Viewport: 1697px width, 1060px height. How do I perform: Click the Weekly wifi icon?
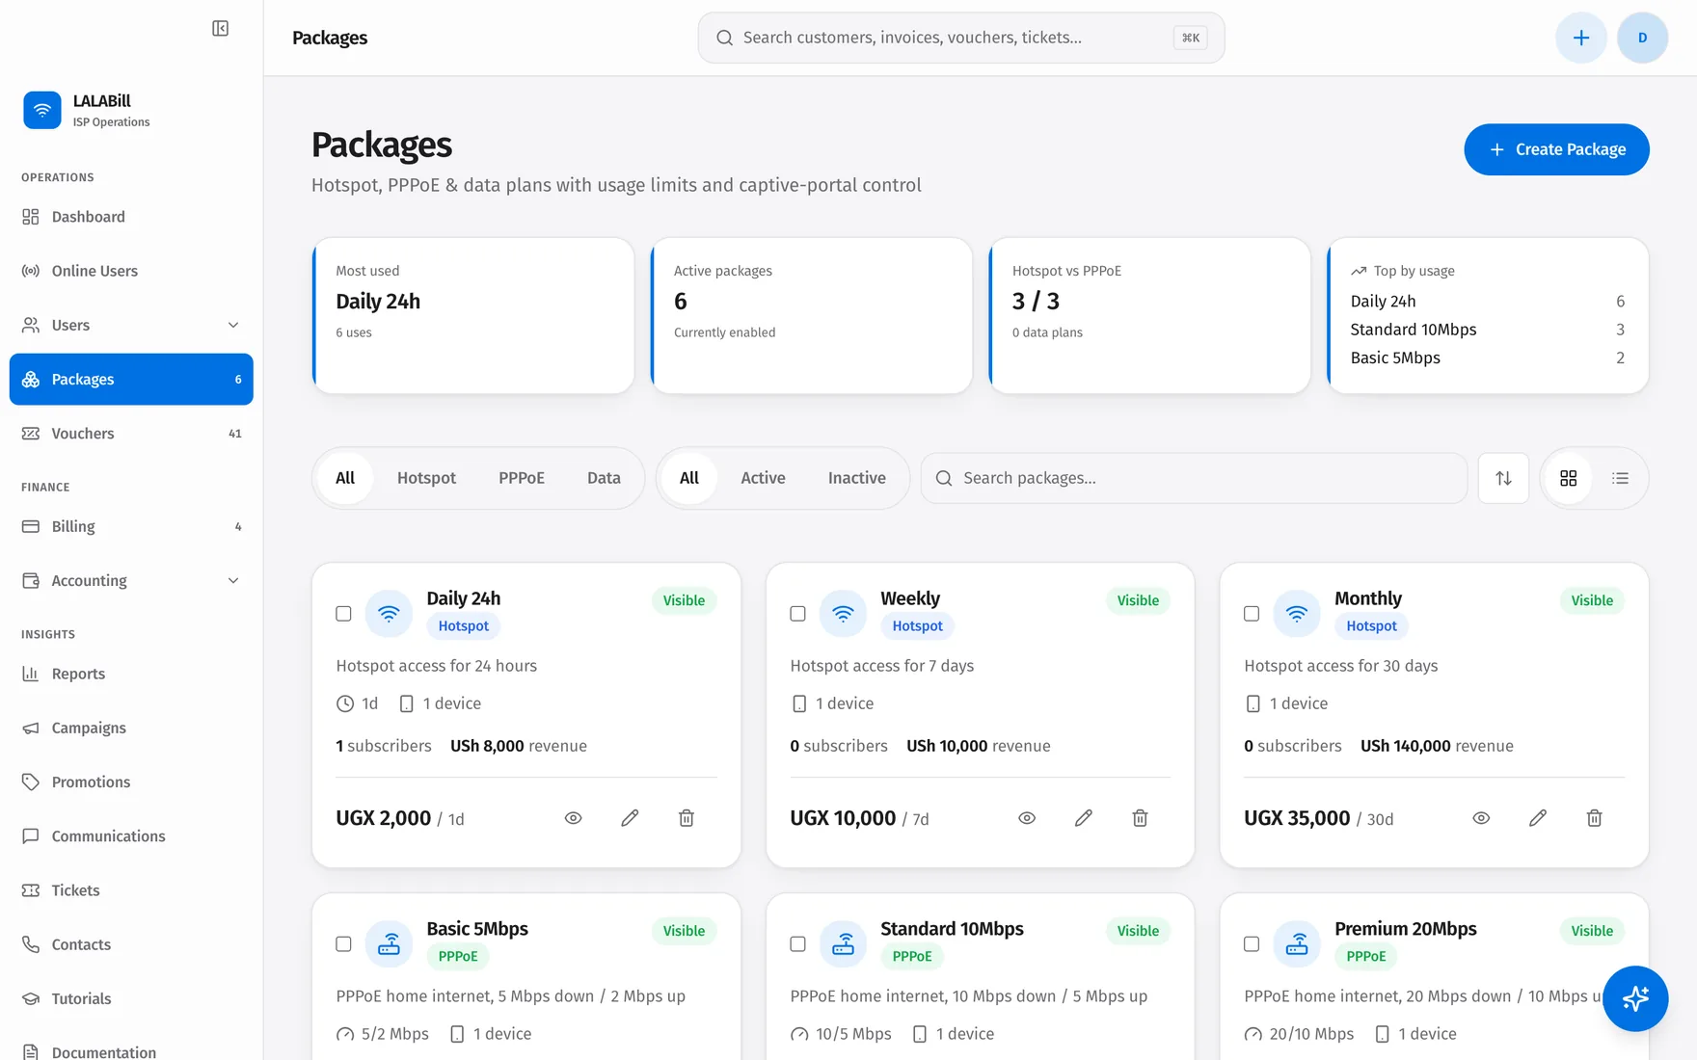coord(843,613)
